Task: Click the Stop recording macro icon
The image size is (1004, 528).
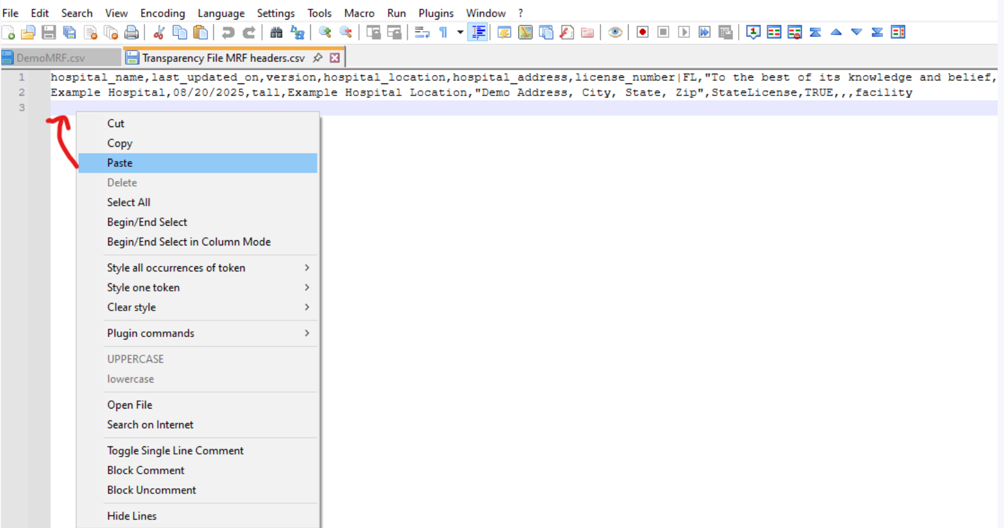Action: (663, 32)
